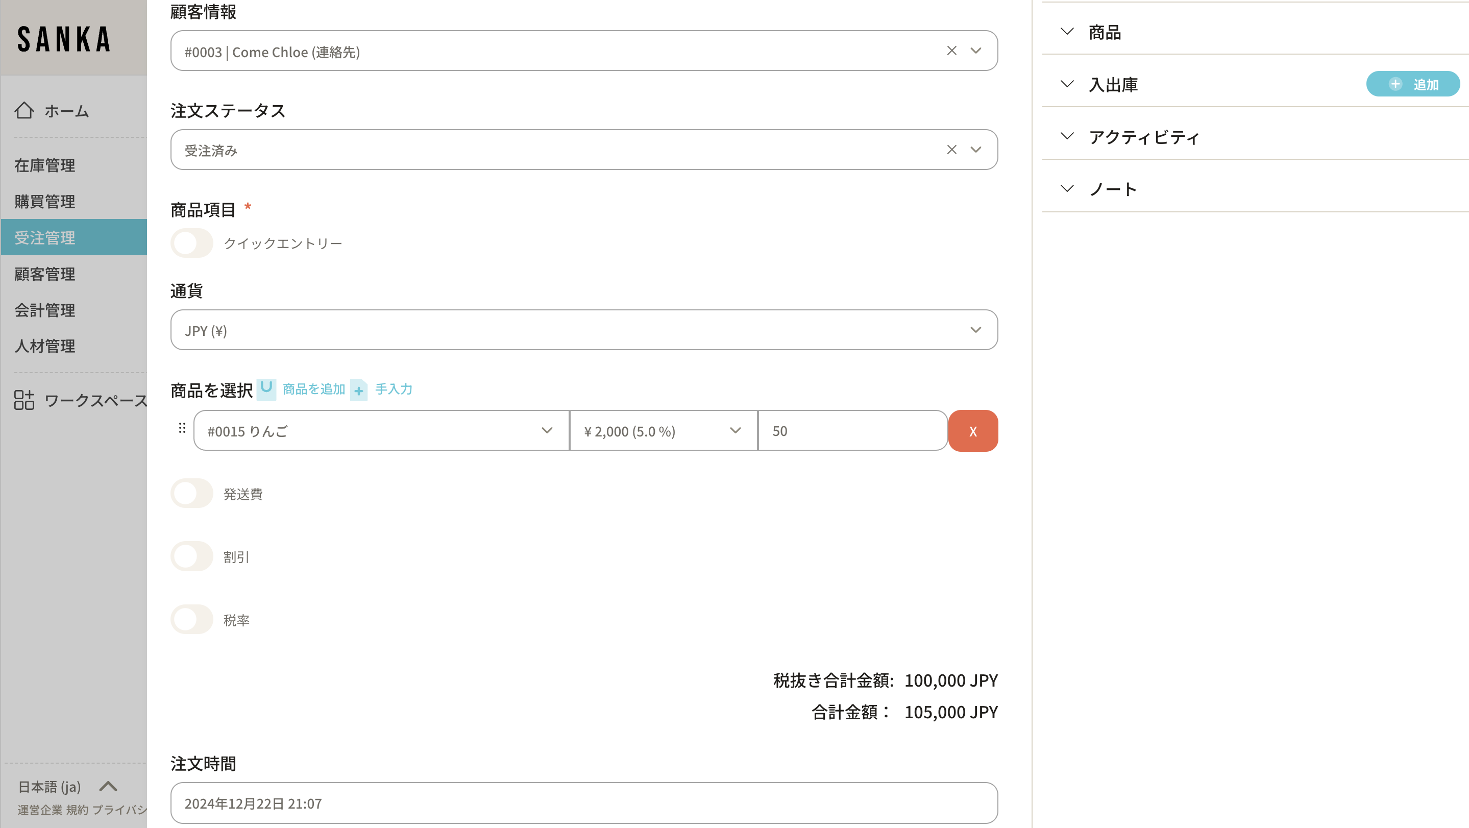Open the #0015 りんご product dropdown

[x=381, y=431]
